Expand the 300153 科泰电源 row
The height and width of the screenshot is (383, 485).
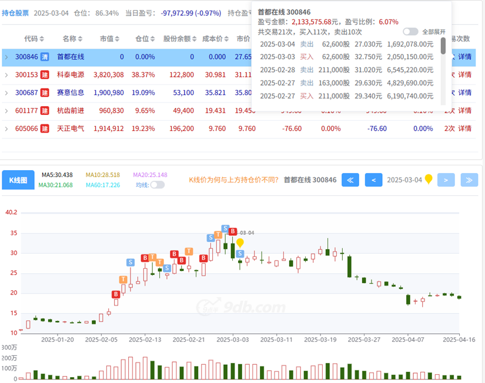pos(6,75)
